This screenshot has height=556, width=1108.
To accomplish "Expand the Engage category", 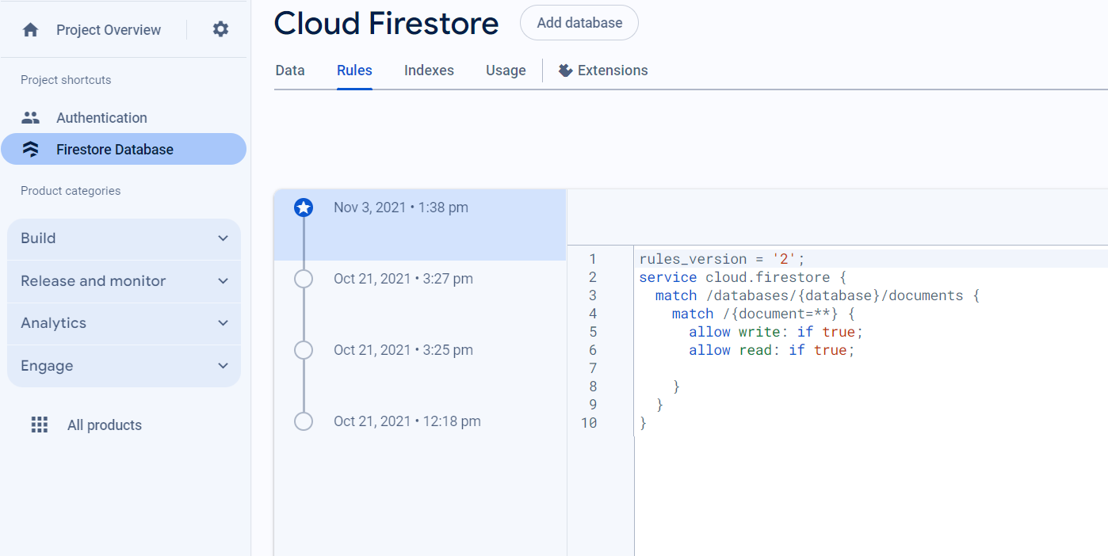I will 124,366.
